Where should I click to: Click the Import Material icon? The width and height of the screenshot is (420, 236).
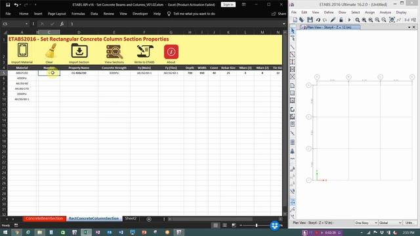coord(22,50)
